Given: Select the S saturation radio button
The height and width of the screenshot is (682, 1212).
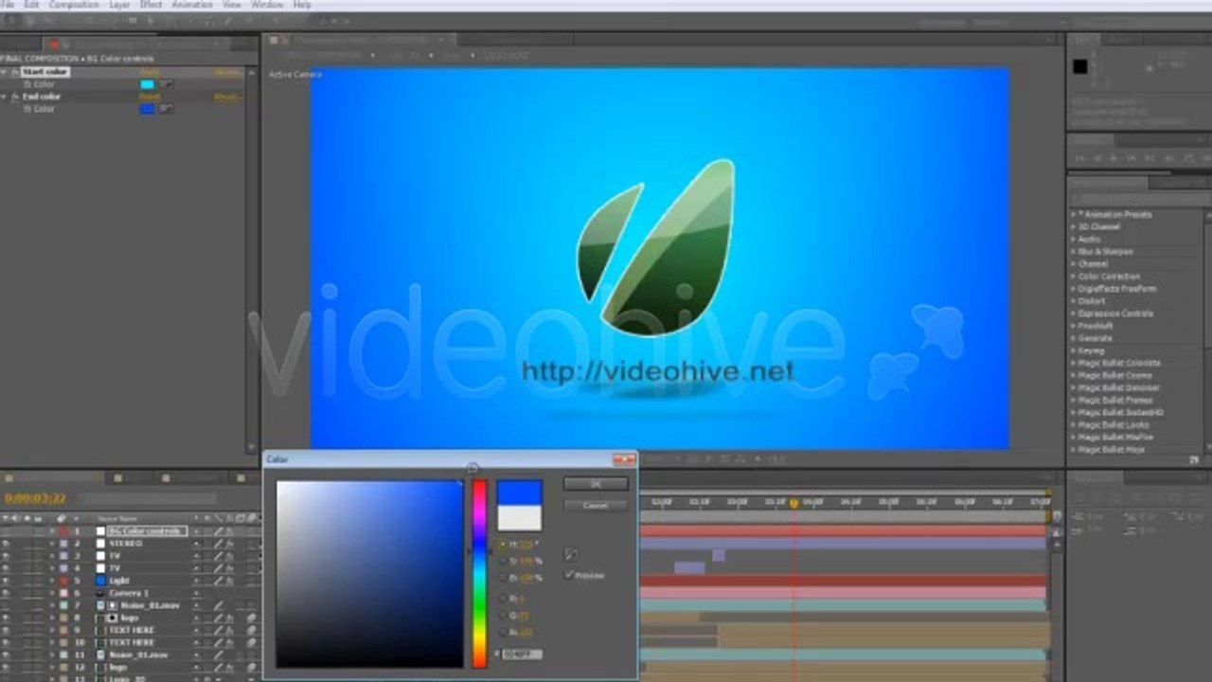Looking at the screenshot, I should coord(504,561).
